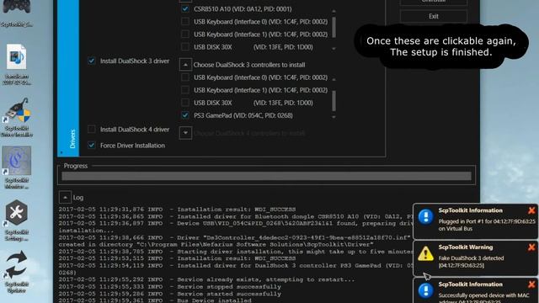
Task: Click the yellow warning triangle icon
Action: coord(425,254)
